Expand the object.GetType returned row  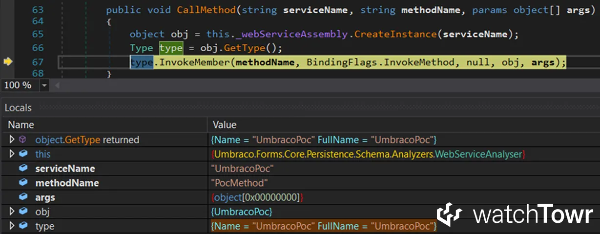(x=12, y=140)
